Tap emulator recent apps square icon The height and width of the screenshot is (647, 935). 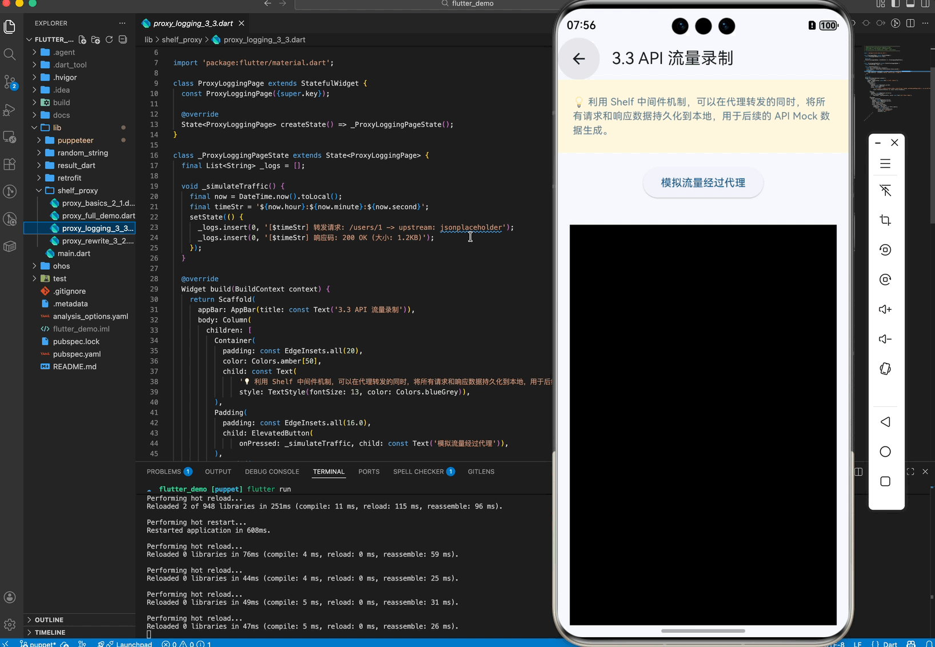click(885, 481)
